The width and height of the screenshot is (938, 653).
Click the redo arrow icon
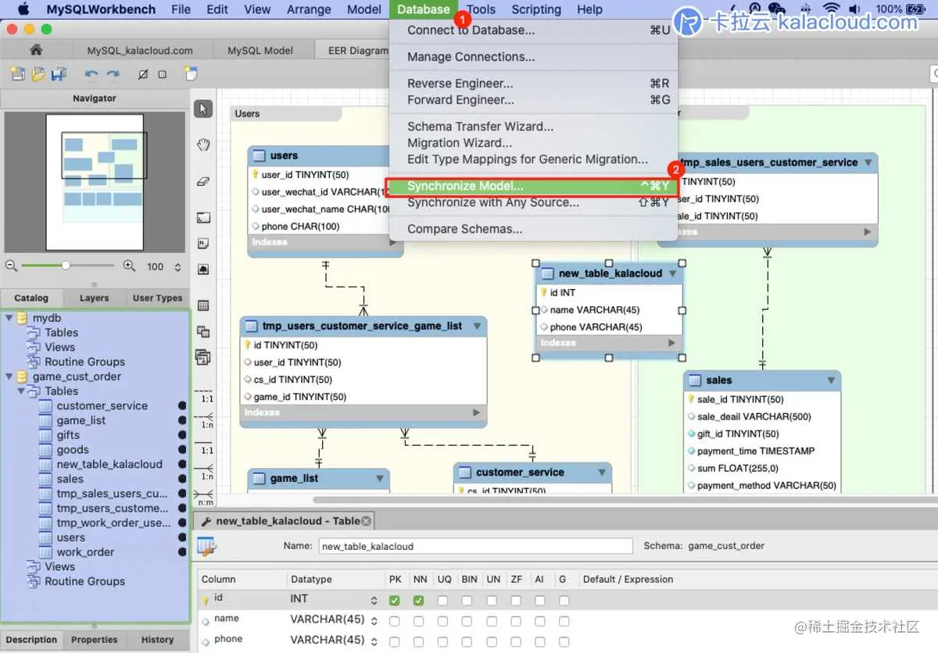click(113, 74)
